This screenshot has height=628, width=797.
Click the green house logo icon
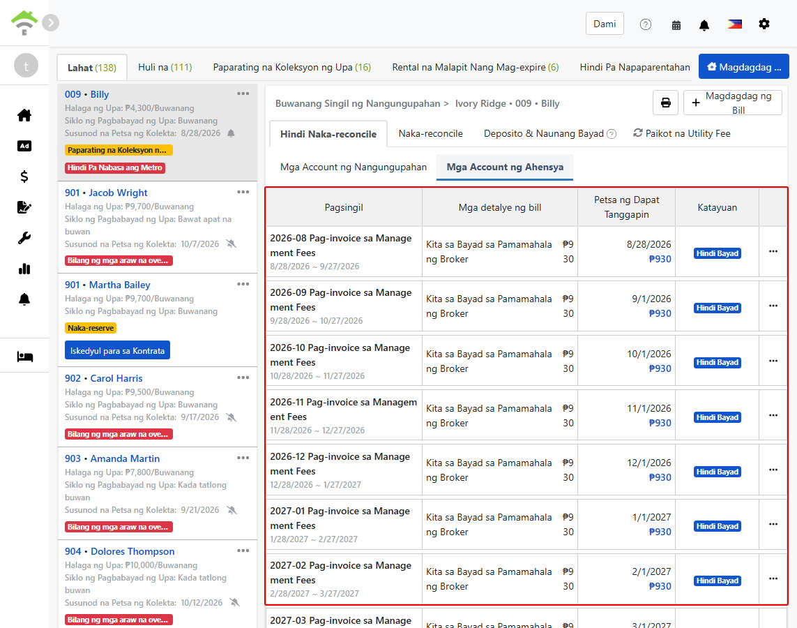click(24, 23)
